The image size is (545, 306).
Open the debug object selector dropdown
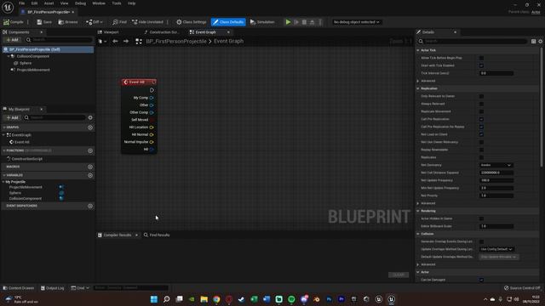[356, 22]
